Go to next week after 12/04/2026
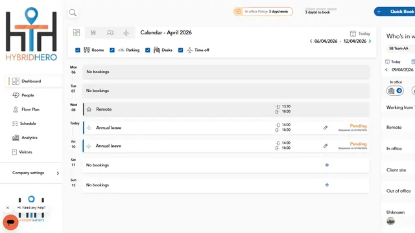 (370, 41)
